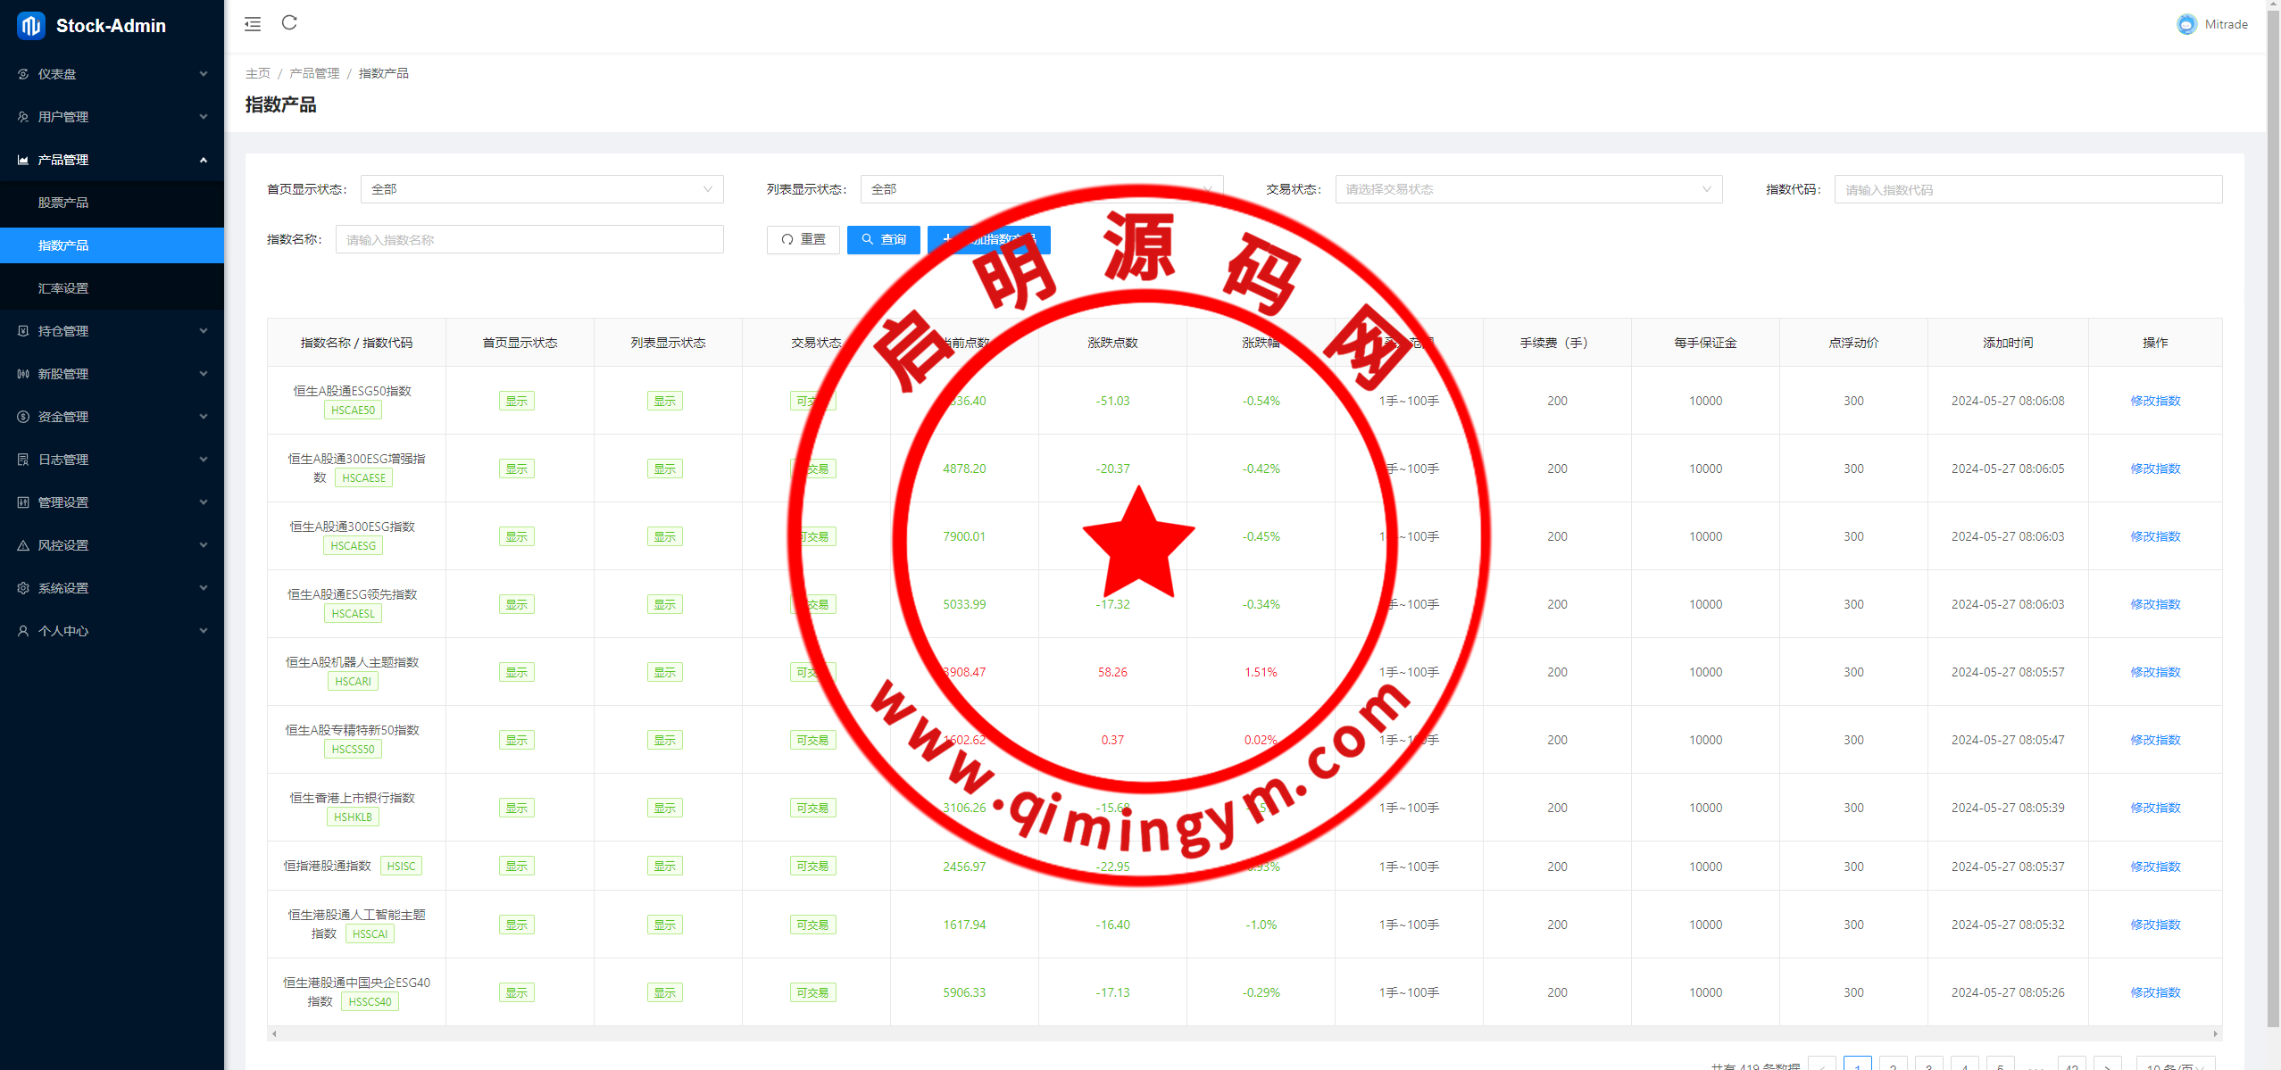Open 汇率设置 submenu item
2281x1070 pixels.
pyautogui.click(x=63, y=288)
